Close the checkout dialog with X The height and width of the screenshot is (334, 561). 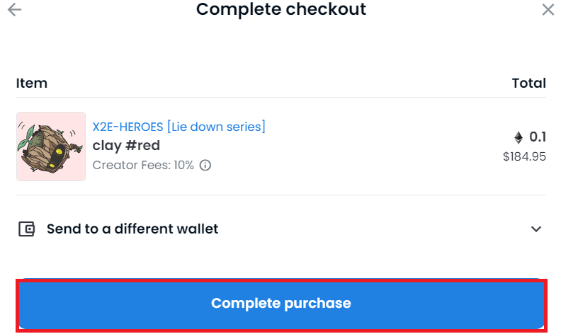pyautogui.click(x=548, y=10)
